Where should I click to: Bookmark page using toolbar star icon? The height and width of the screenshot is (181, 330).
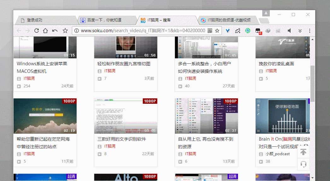point(65,31)
